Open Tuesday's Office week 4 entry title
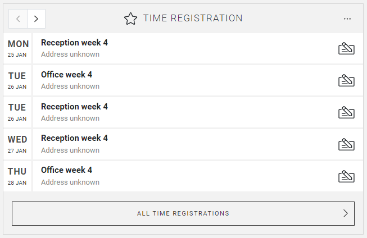Screen dimensions: 367x238 66,75
